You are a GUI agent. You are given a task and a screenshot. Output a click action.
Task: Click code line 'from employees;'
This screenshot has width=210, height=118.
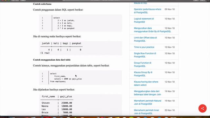(58, 82)
